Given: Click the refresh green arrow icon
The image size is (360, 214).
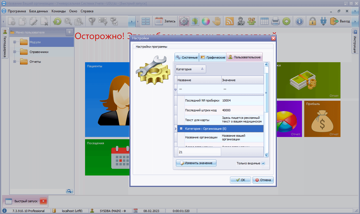Looking at the screenshot, I should coord(57,21).
